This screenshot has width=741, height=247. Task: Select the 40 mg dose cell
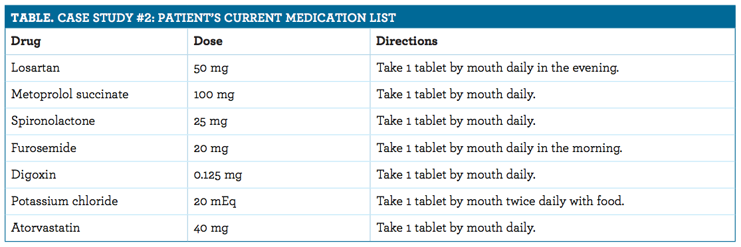click(211, 229)
